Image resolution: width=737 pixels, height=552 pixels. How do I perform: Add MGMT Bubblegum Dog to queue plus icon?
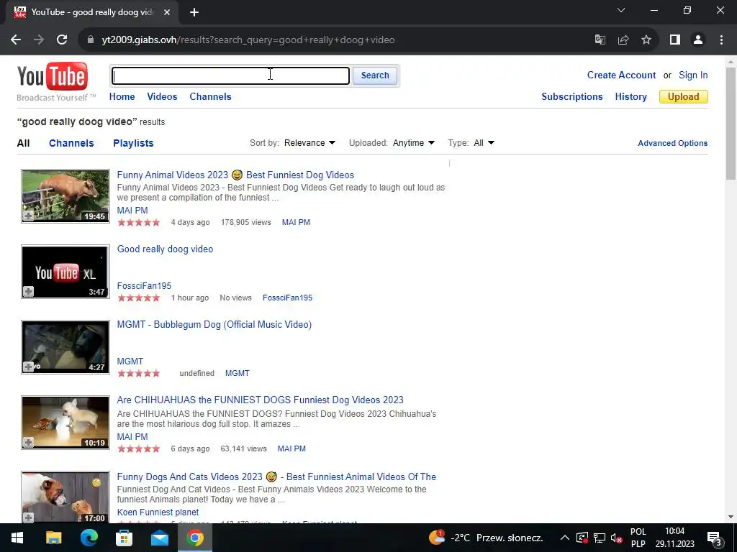[x=28, y=367]
